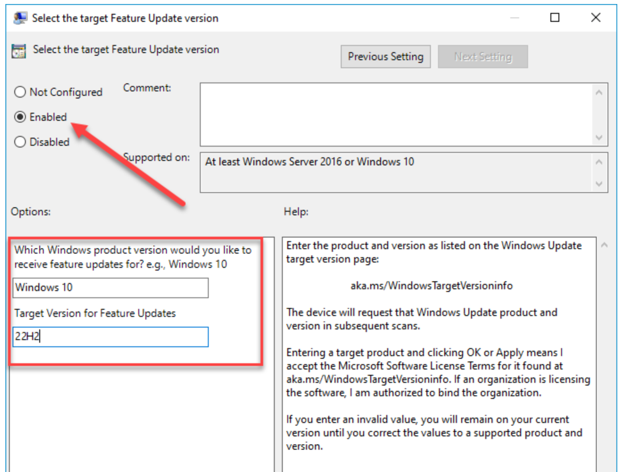Screen dimensions: 628x472
Task: Maximize the policy dialog window
Action: 555,17
